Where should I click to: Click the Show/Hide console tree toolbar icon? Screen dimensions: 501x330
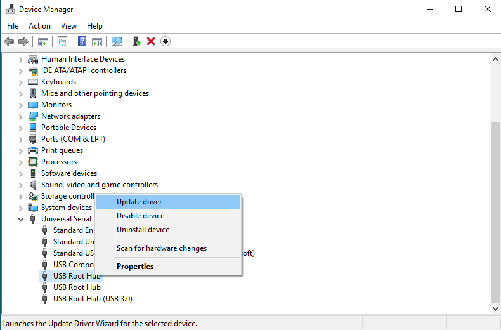tap(43, 41)
